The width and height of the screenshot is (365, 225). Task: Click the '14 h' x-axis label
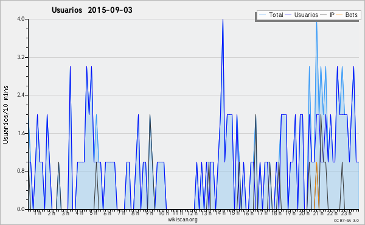point(220,213)
